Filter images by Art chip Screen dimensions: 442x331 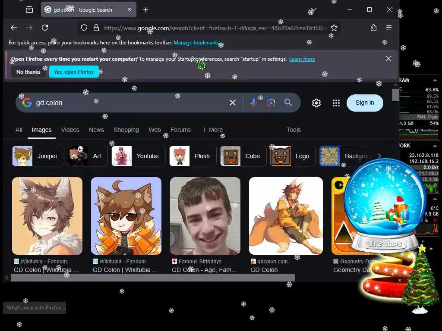pos(88,156)
